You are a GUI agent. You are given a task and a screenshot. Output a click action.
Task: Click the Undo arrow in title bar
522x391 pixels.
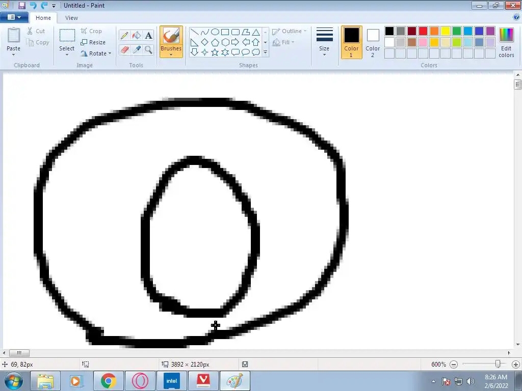33,5
